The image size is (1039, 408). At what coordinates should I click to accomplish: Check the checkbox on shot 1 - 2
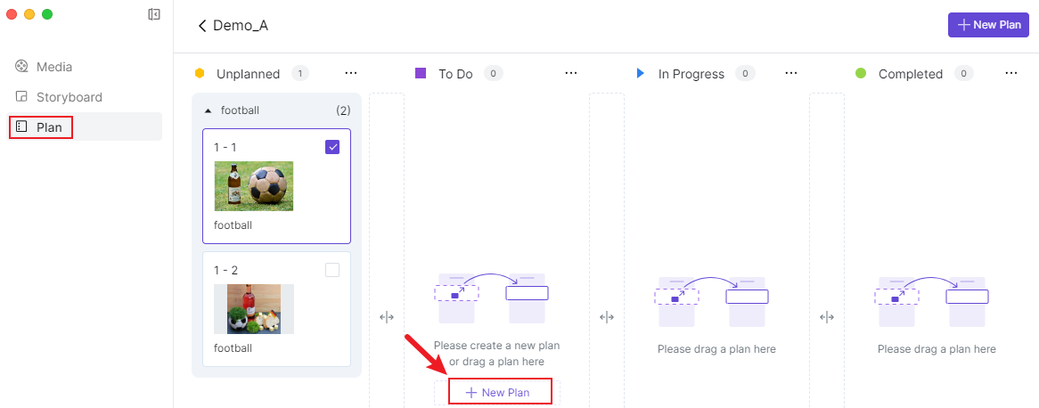coord(332,270)
